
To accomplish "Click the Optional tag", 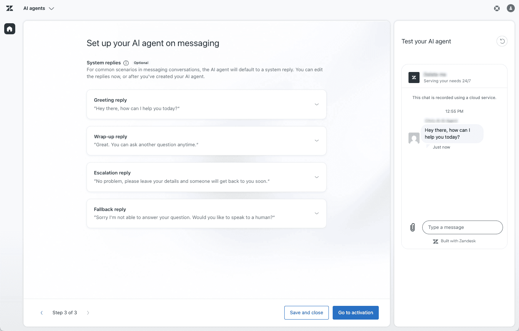I will [x=141, y=63].
